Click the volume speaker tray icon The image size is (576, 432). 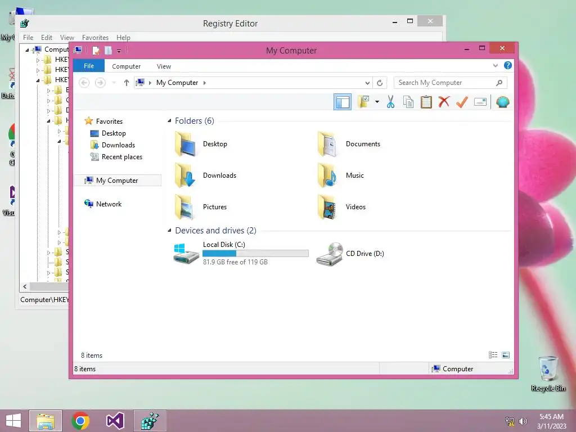click(x=523, y=421)
